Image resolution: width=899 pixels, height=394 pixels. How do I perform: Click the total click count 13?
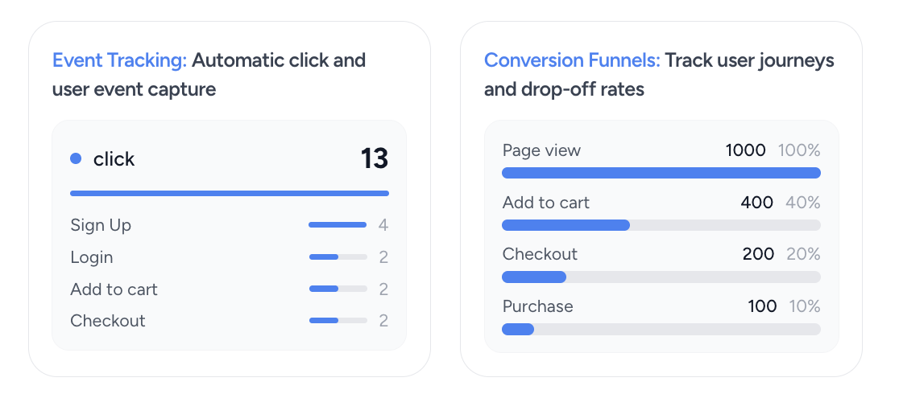(374, 158)
